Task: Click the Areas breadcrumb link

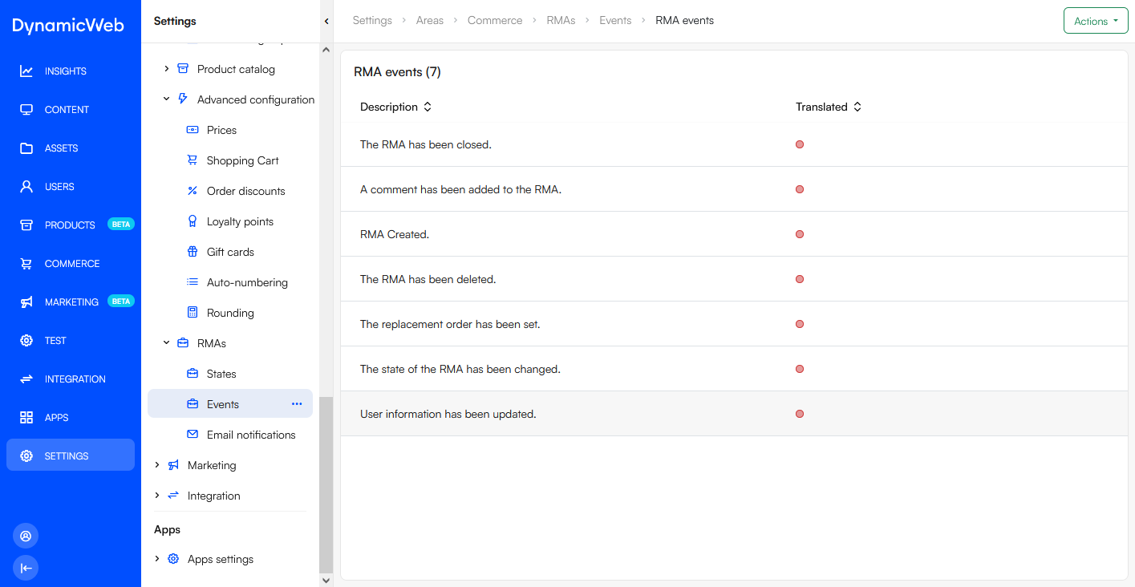Action: (x=430, y=20)
